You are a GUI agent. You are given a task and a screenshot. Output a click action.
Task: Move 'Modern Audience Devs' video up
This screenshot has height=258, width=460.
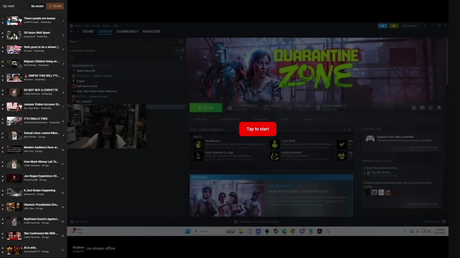(3, 147)
